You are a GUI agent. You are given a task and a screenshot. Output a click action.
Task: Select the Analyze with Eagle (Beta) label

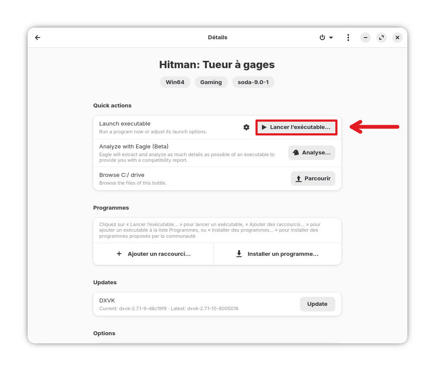coord(134,146)
